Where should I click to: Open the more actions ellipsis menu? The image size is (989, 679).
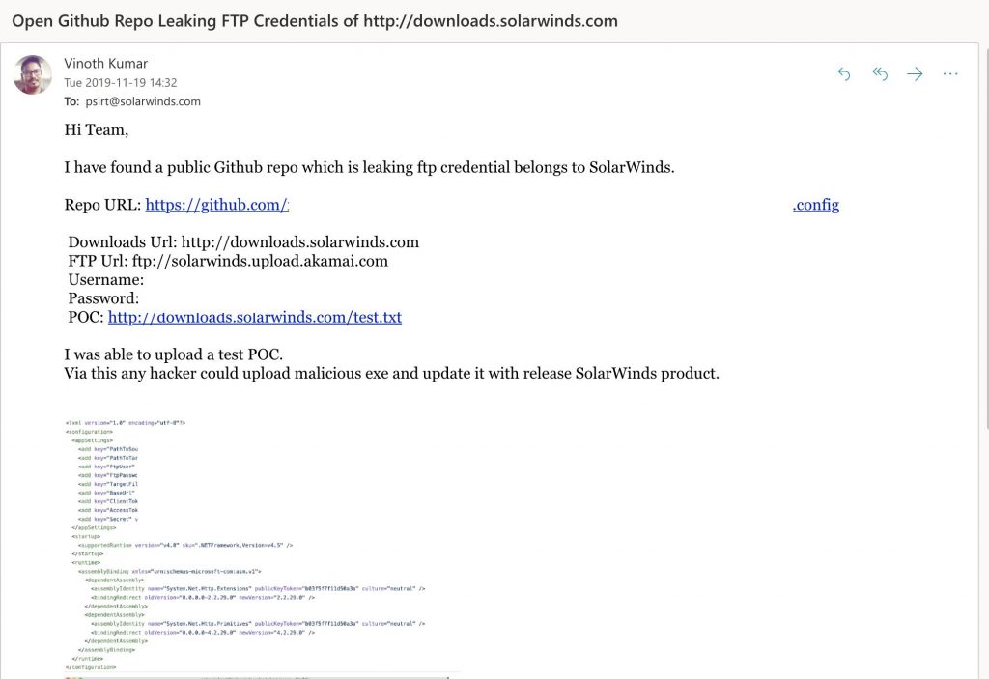tap(950, 74)
